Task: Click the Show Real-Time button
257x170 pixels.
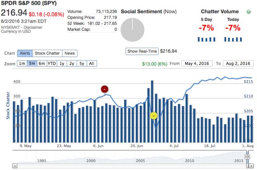Action: coord(142,51)
